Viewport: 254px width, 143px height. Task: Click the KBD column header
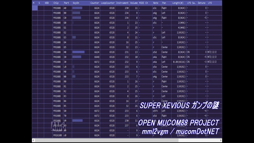48,3
